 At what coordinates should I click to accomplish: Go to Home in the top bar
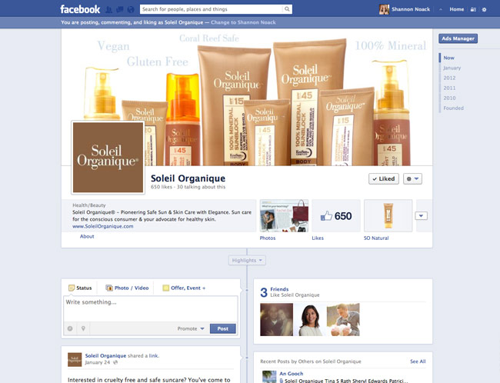[457, 9]
